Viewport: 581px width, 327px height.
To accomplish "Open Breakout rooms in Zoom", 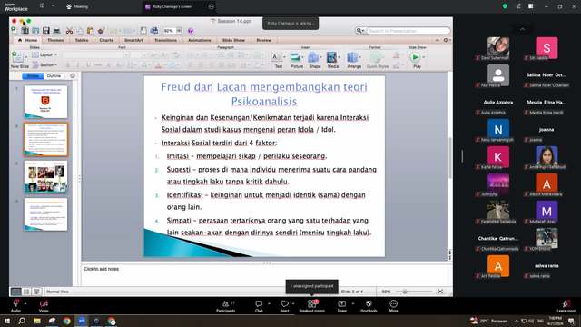I will point(312,306).
